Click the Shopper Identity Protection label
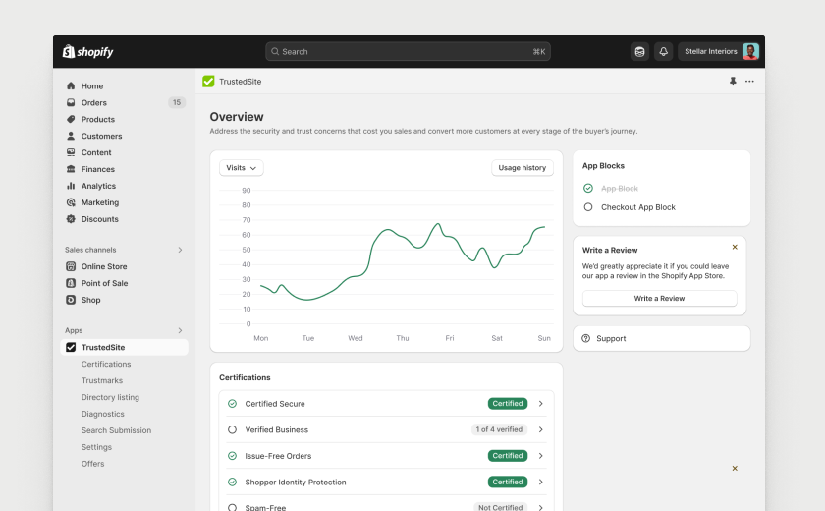Viewport: 825px width, 511px height. 296,483
